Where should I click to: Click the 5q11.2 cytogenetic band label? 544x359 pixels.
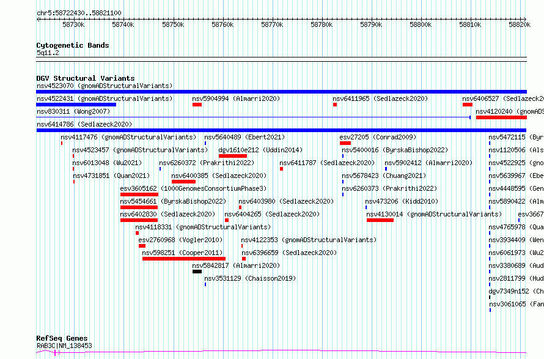(48, 53)
